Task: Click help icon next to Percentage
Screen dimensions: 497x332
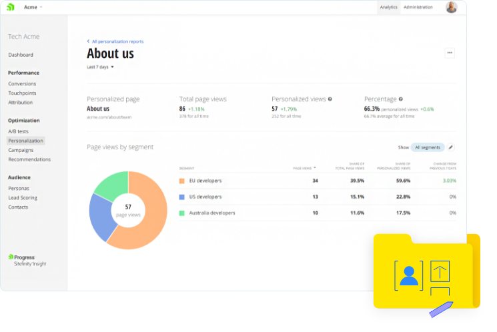Action: click(x=400, y=99)
